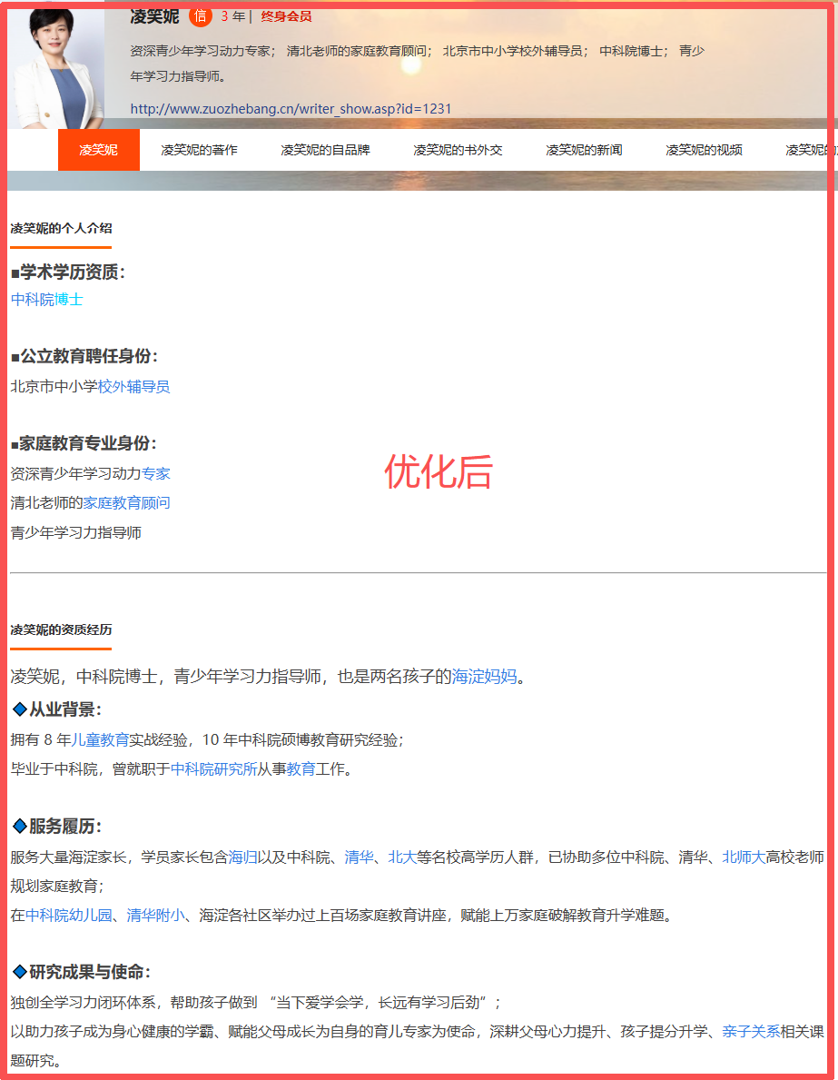The image size is (838, 1080).
Task: Switch to 凌笑妮的著作 tab
Action: 199,150
